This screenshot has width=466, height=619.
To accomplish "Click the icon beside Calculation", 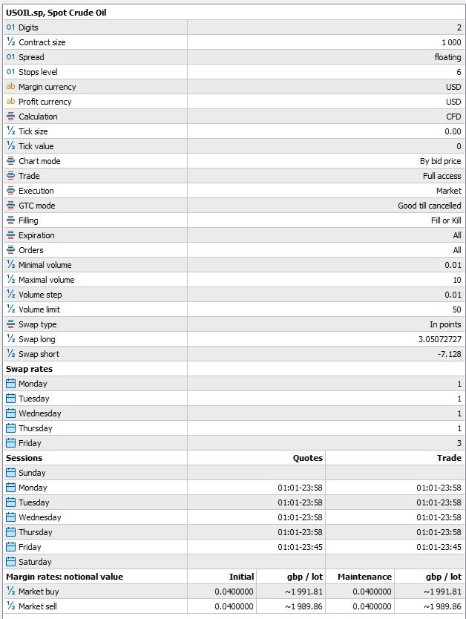I will coord(10,117).
